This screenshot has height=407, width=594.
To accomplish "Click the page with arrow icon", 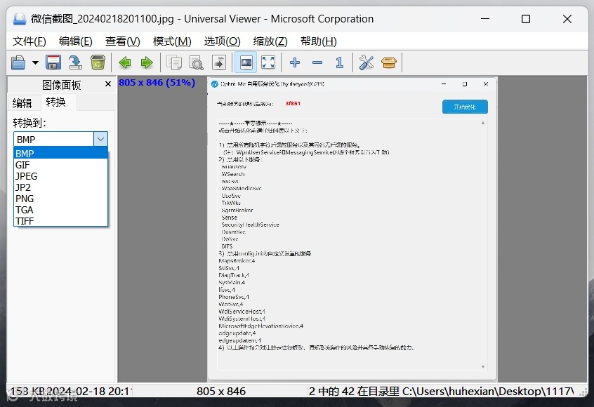I will coord(219,62).
